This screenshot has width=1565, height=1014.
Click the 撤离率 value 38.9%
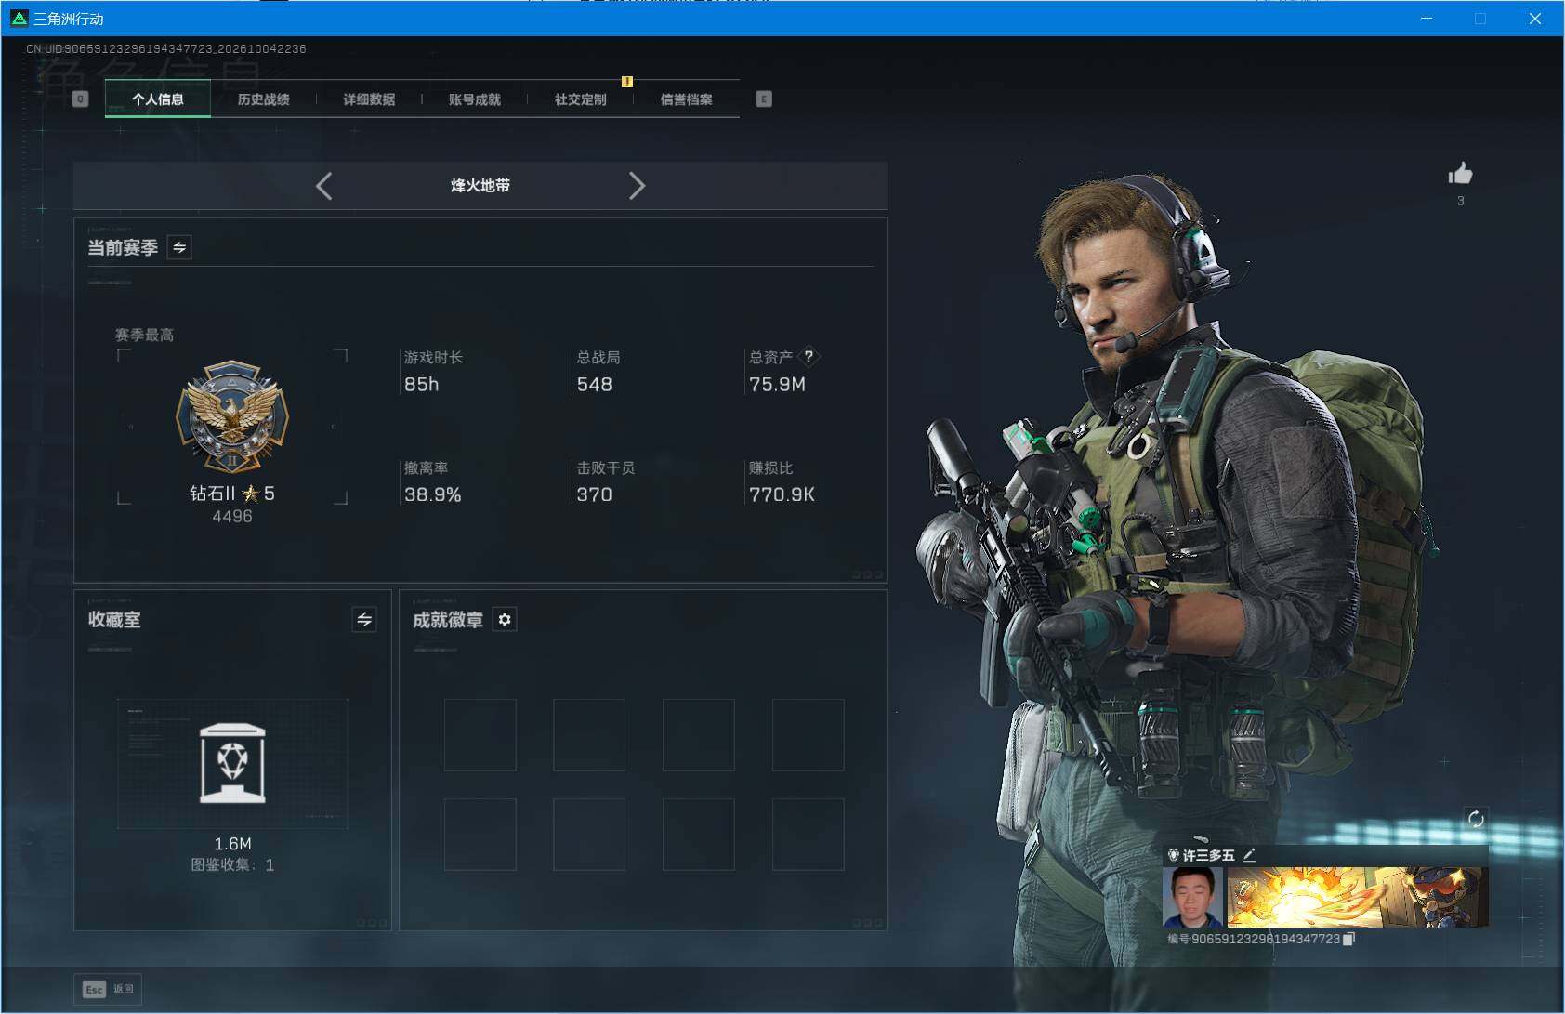432,495
